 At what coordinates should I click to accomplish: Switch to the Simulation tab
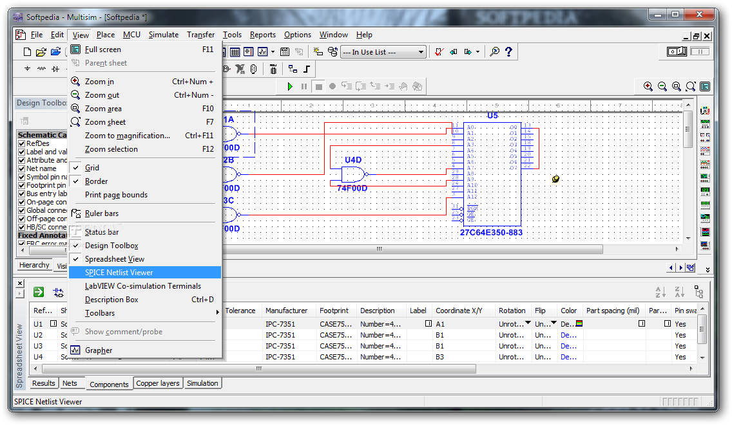point(202,383)
